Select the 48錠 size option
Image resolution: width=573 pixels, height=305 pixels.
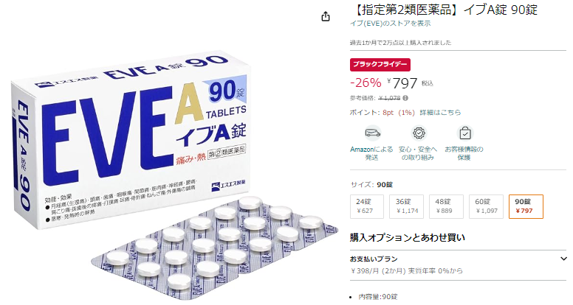pyautogui.click(x=447, y=206)
